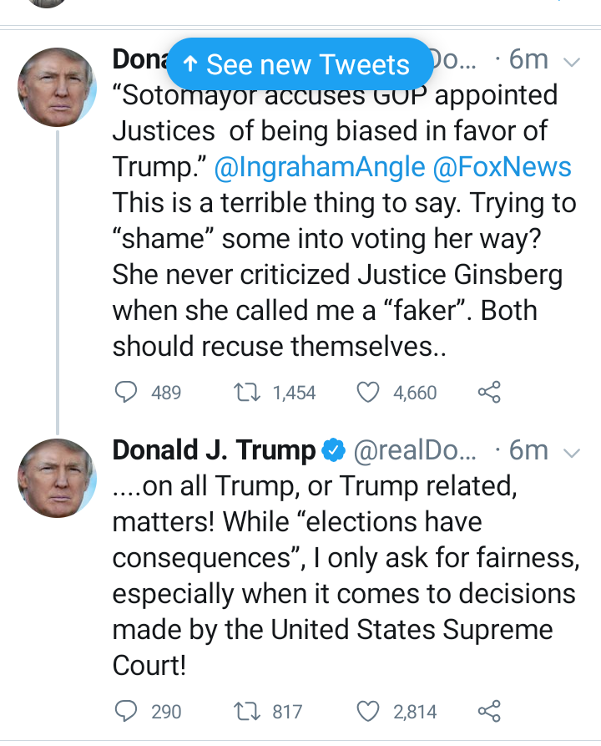Share the Sotomayor tweet

488,392
